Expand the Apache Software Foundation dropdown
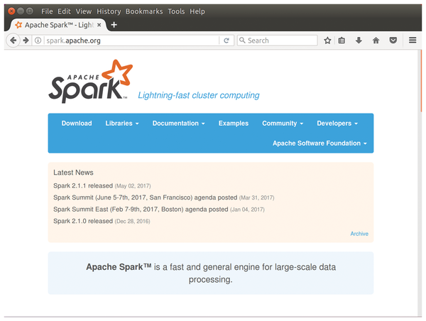This screenshot has height=321, width=426. (x=319, y=143)
